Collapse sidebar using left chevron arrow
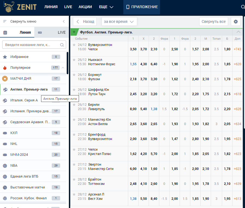 [64, 21]
